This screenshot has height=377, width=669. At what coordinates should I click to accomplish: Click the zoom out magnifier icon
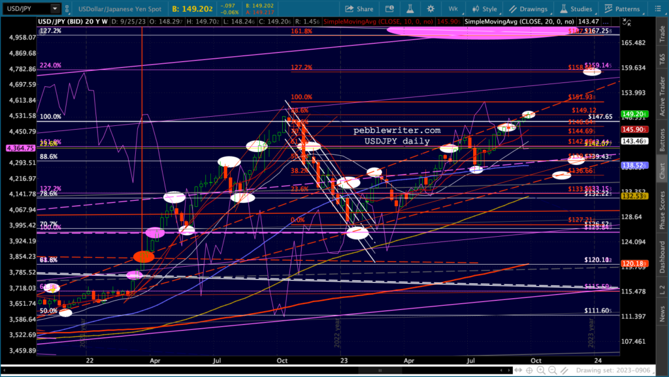coord(553,370)
